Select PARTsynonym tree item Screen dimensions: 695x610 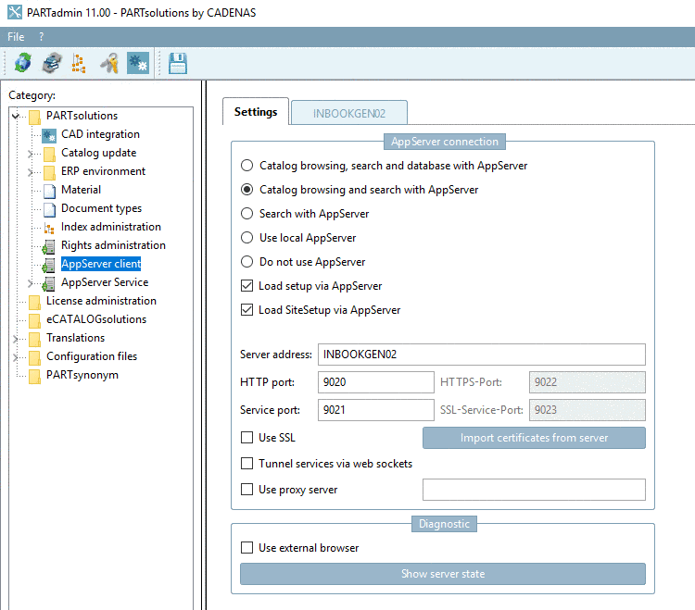[x=82, y=375]
